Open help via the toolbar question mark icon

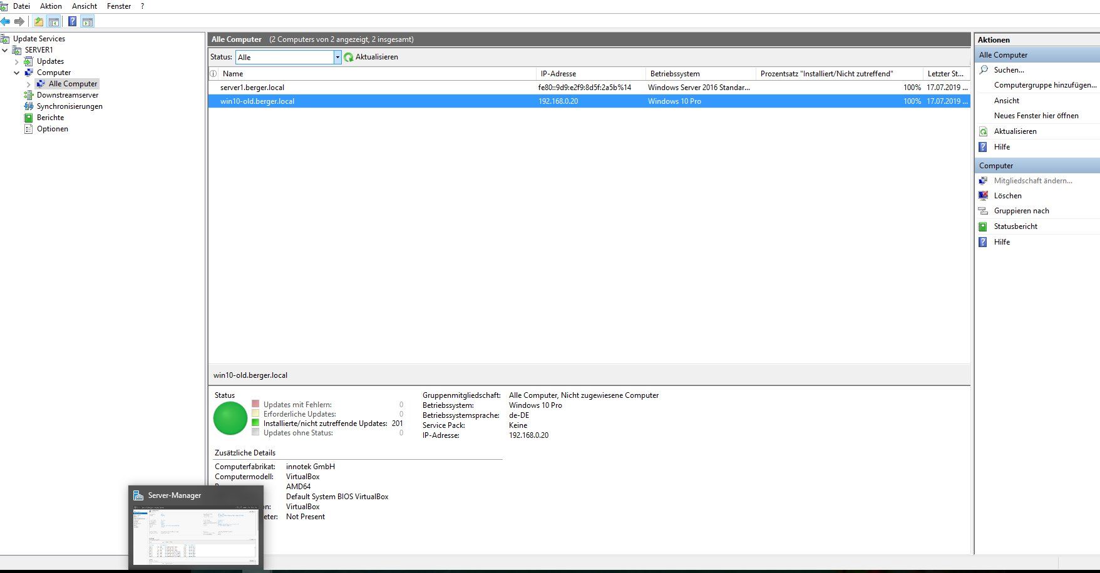point(73,22)
